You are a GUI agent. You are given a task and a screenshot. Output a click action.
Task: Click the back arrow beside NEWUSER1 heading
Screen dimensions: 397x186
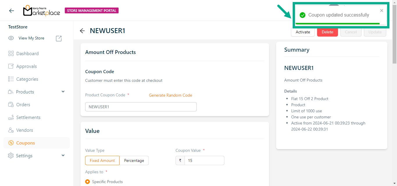click(82, 31)
